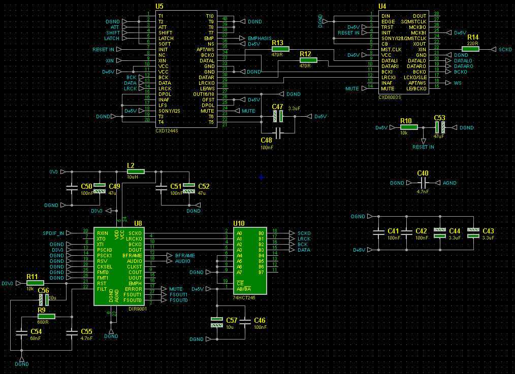
Task: Click the SPDIF_IN net label
Action: (x=53, y=233)
